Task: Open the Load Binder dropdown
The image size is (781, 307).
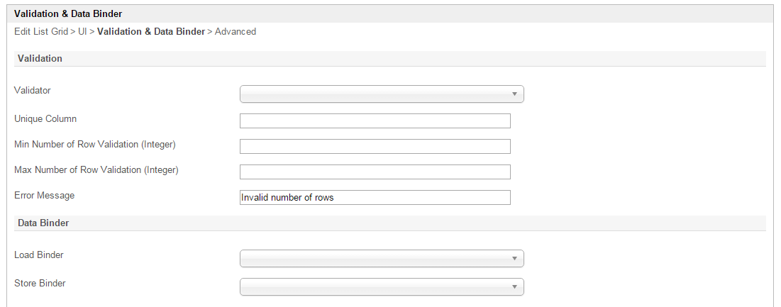Action: [381, 258]
